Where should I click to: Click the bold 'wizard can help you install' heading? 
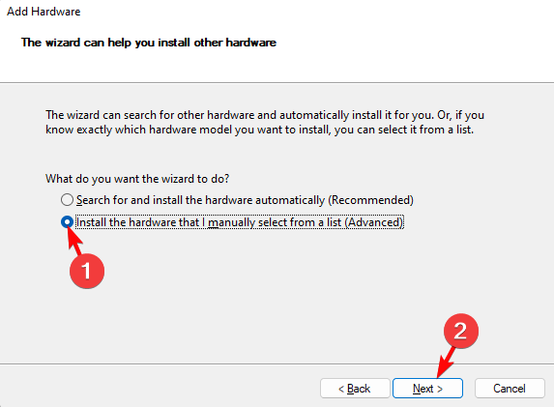click(x=149, y=43)
